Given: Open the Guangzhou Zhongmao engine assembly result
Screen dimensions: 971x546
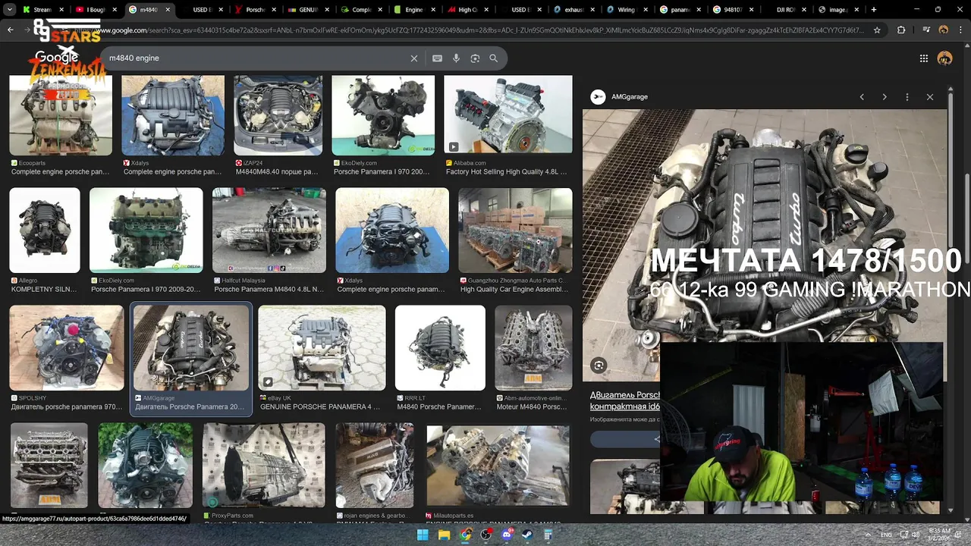Looking at the screenshot, I should (516, 231).
